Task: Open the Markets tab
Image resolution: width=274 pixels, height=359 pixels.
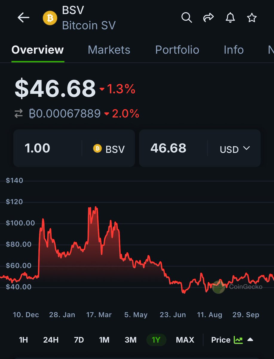Action: click(109, 50)
